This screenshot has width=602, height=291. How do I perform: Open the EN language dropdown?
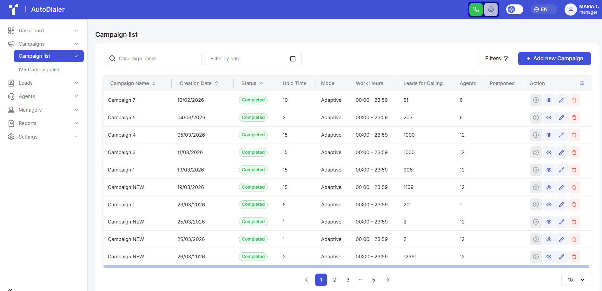click(x=544, y=10)
